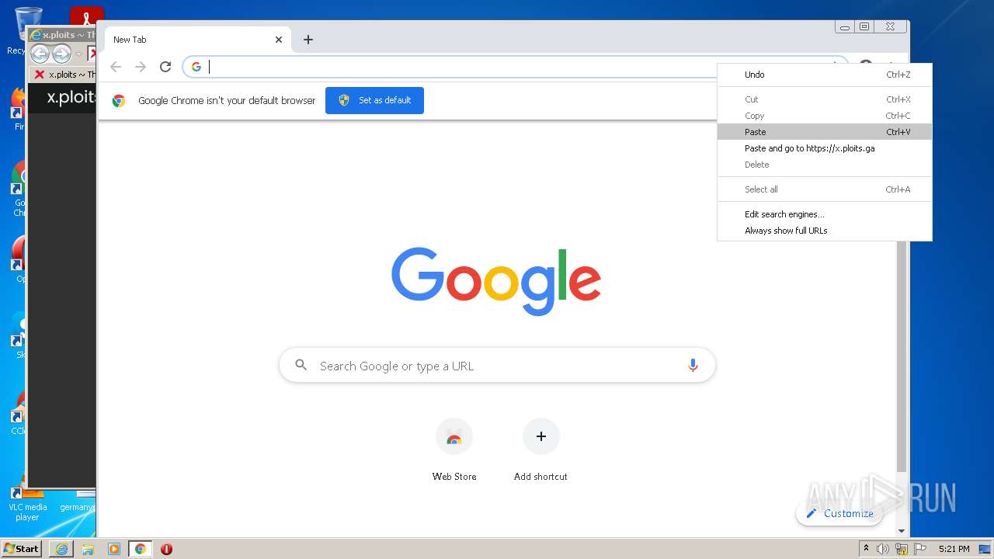Click the Adobe Reader desktop icon

coord(86,16)
